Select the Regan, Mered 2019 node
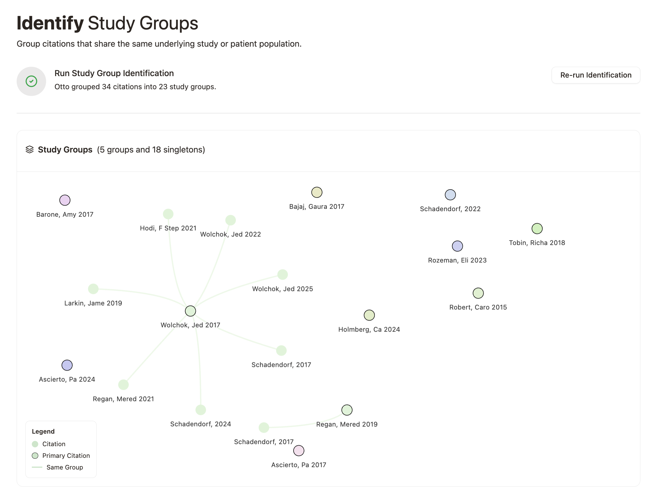Image resolution: width=659 pixels, height=501 pixels. 347,410
